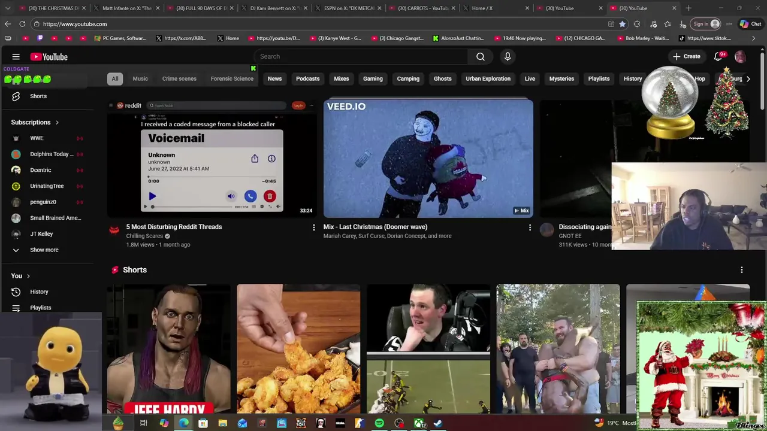Select the Camping filter chip
The image size is (767, 431).
click(x=408, y=78)
